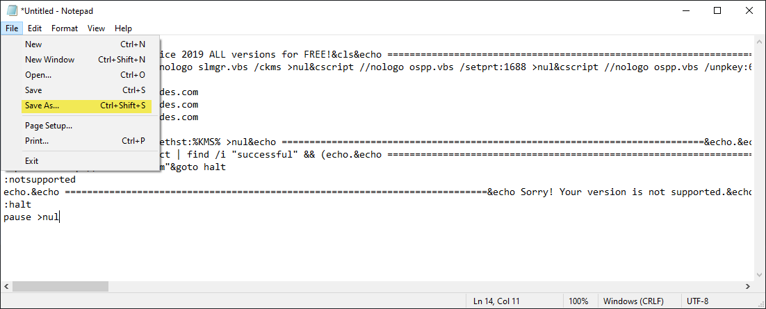Click Exit in the File menu

(32, 161)
